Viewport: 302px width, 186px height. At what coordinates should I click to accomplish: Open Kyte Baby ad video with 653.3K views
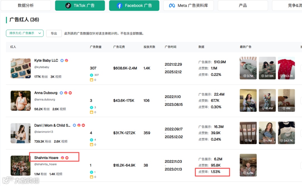coord(286,68)
